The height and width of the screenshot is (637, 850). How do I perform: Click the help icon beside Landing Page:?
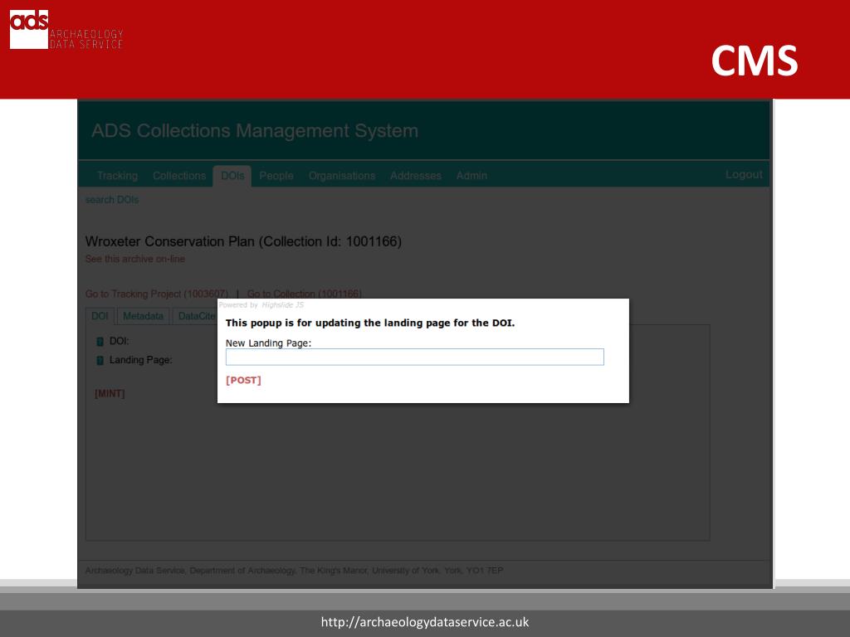coord(100,361)
